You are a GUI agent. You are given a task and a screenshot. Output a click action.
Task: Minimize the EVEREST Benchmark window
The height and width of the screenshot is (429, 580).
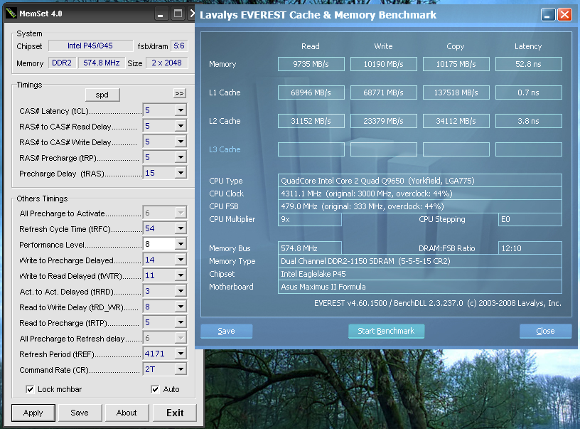coord(548,15)
